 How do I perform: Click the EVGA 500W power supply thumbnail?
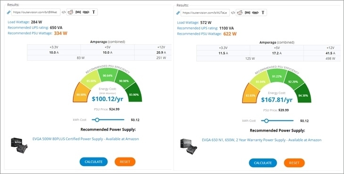coord(19,145)
